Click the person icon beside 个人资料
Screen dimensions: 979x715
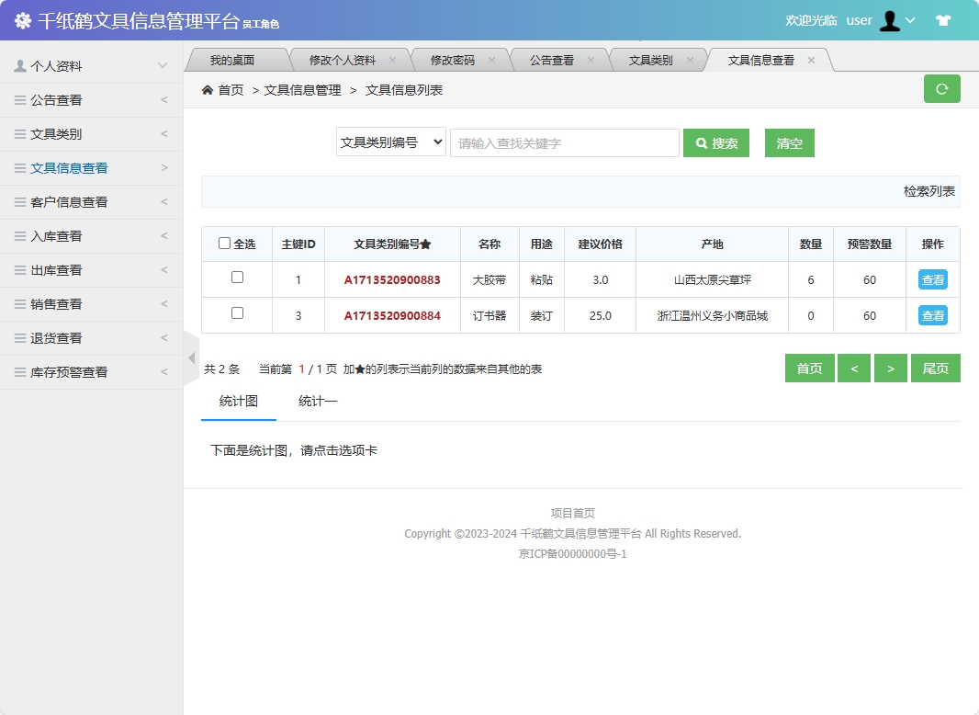pos(20,65)
